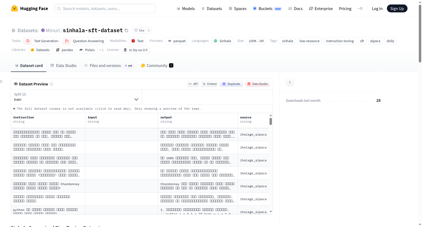
Task: Expand the additional navigation menu
Action: click(x=360, y=8)
